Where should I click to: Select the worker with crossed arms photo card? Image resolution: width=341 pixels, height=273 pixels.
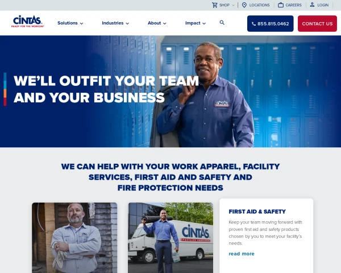click(74, 238)
